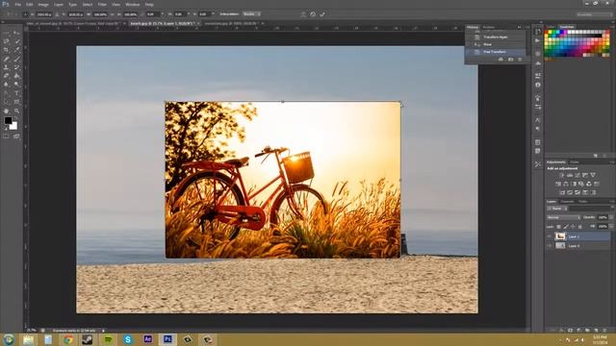
Task: Add a Brightness/Contrast adjustment
Action: 562,175
